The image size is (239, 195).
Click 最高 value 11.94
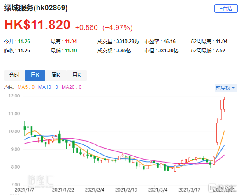click(71, 42)
